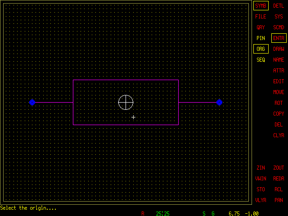The width and height of the screenshot is (288, 216).
Task: Click the 'Select the origin....' prompt
Action: pos(28,208)
